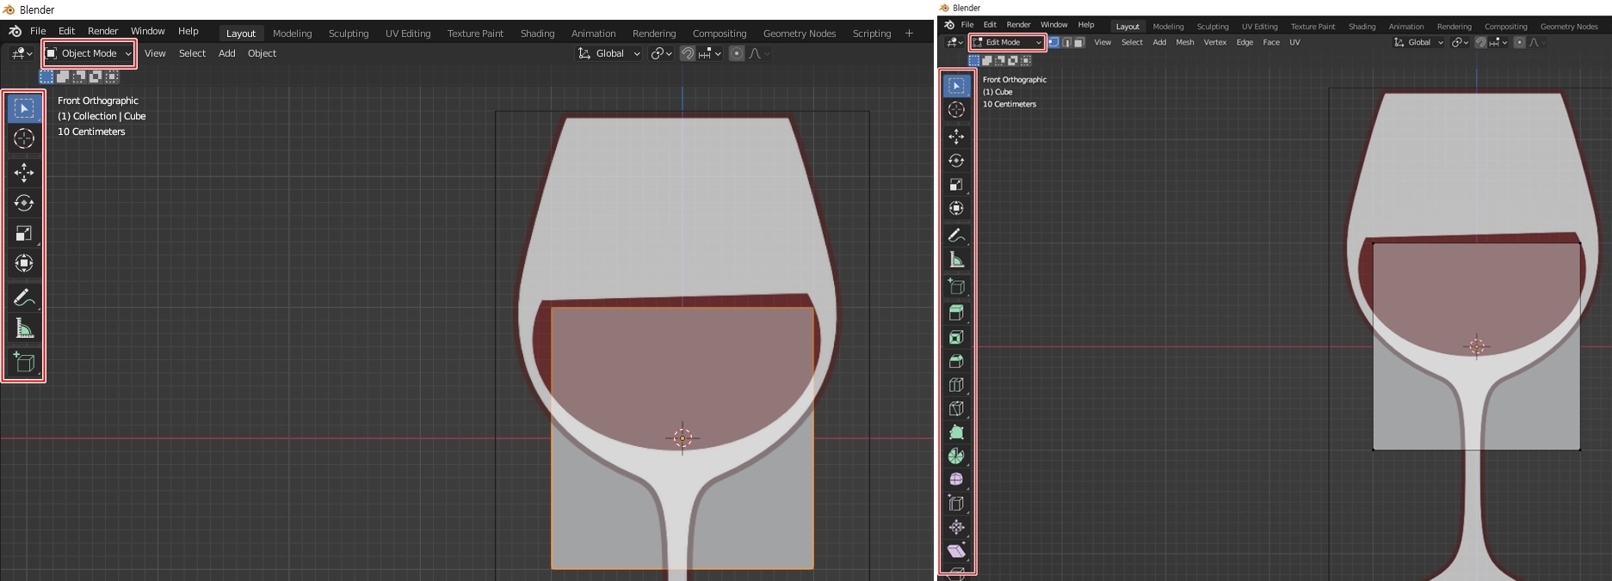Switch to the Scripting workspace tab
Image resolution: width=1612 pixels, height=581 pixels.
tap(871, 34)
